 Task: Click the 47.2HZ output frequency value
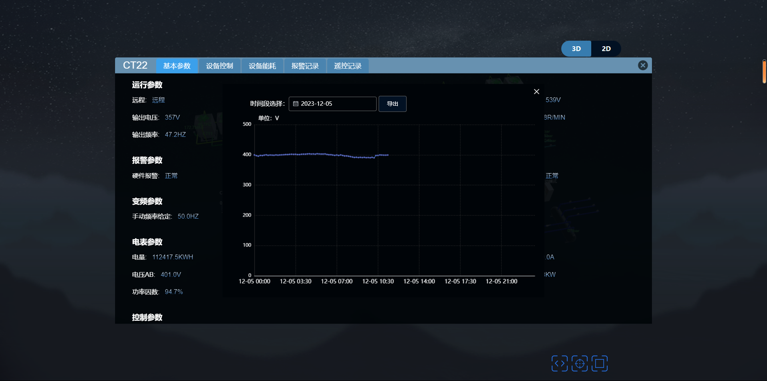175,134
